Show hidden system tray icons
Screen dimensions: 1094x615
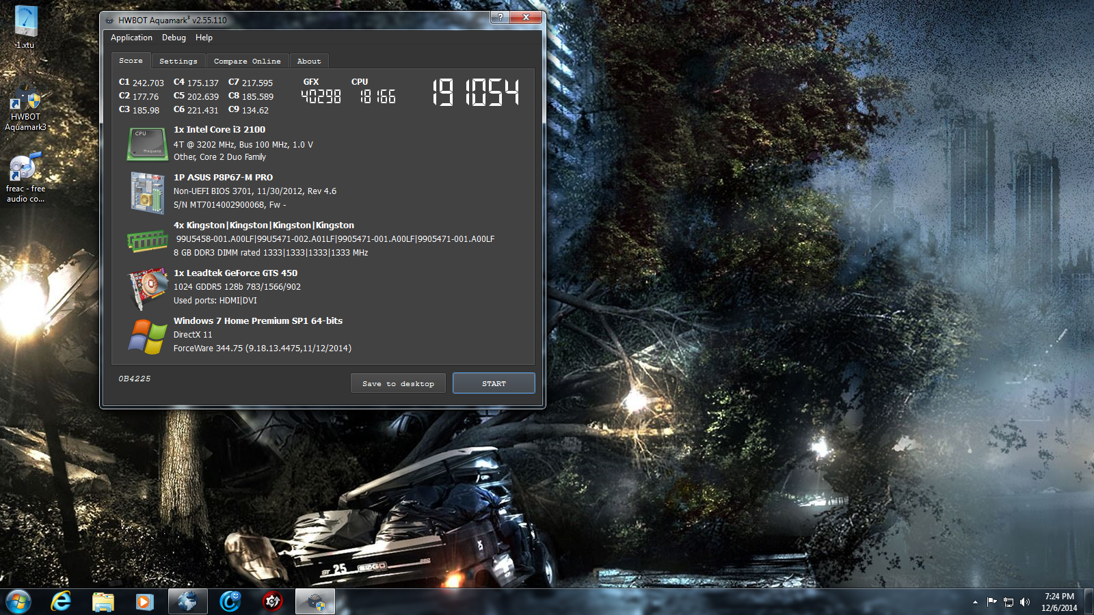click(975, 602)
